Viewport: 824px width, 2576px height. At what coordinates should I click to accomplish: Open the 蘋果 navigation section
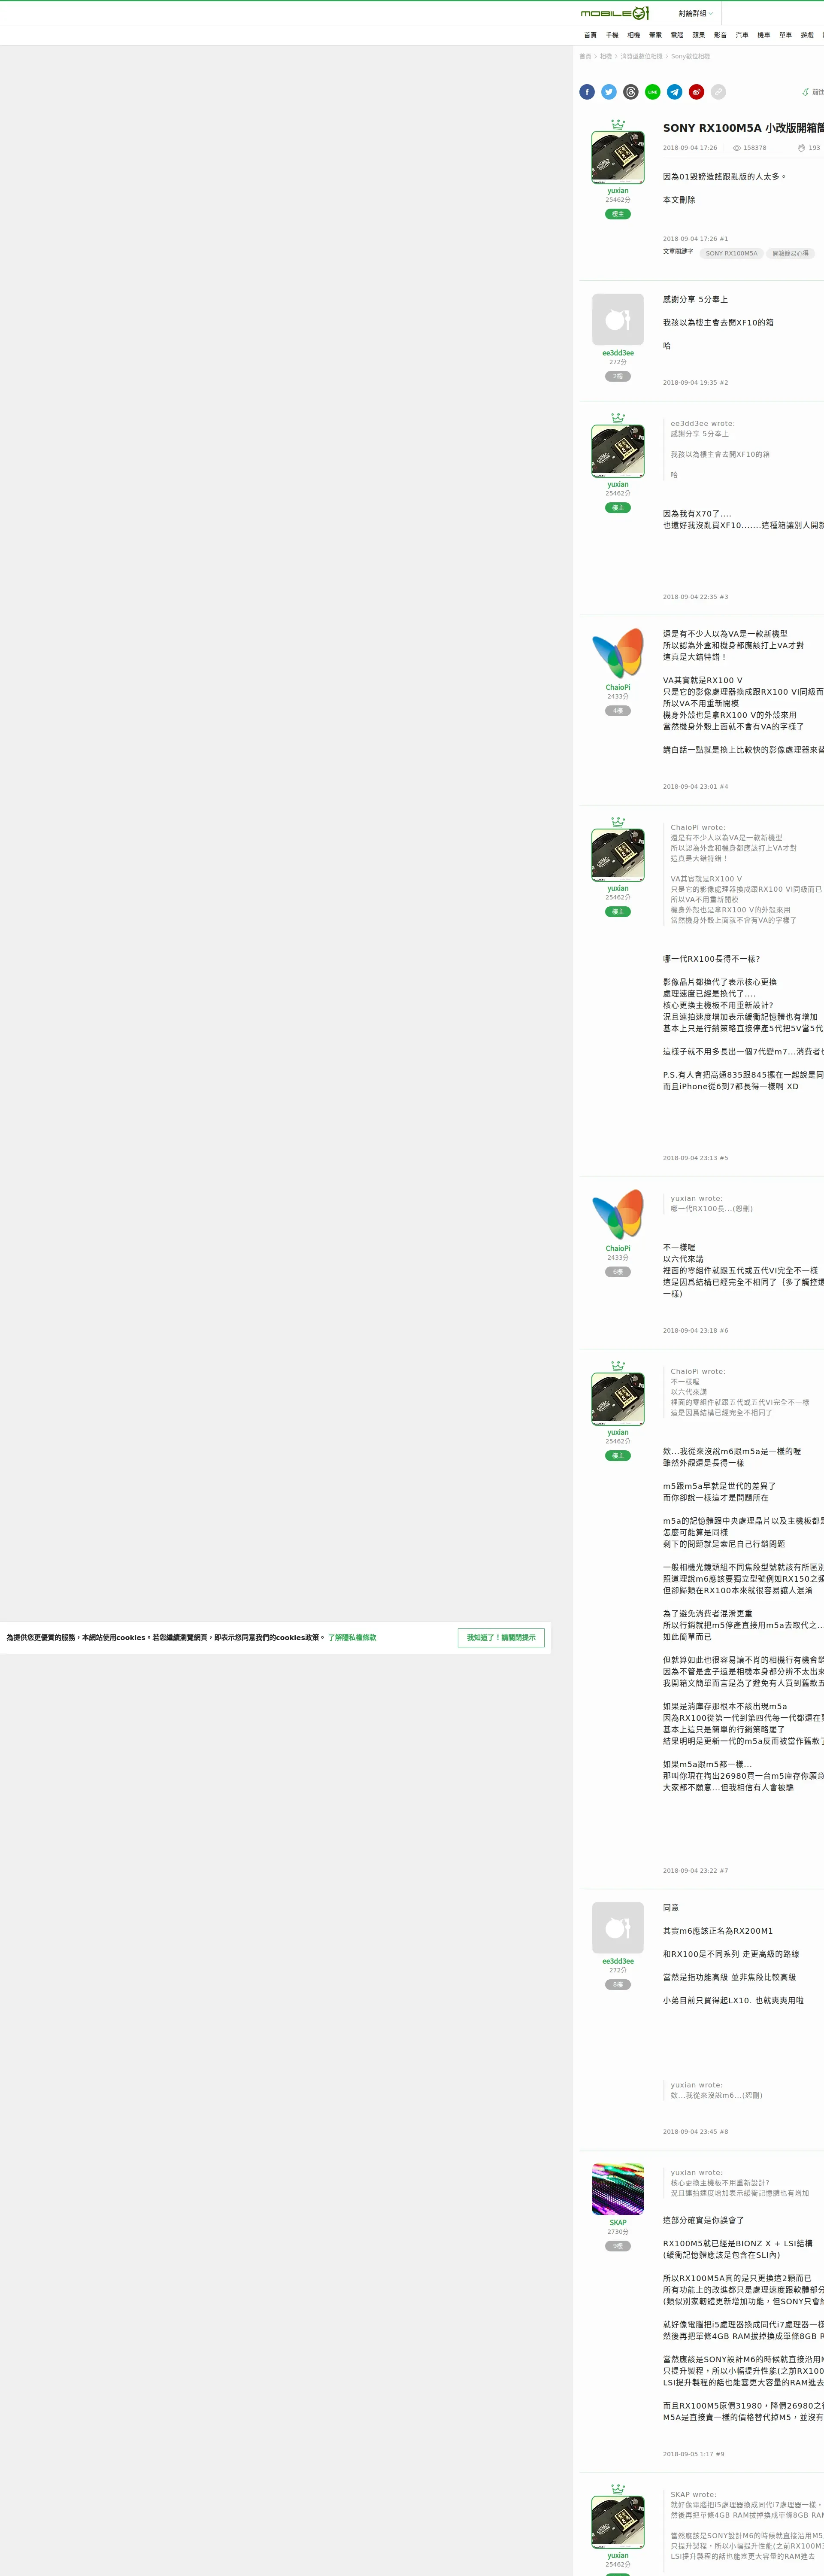pyautogui.click(x=699, y=35)
